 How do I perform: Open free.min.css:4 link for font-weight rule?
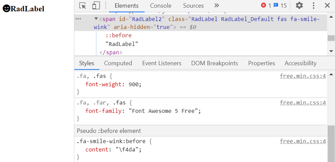tap(303, 76)
